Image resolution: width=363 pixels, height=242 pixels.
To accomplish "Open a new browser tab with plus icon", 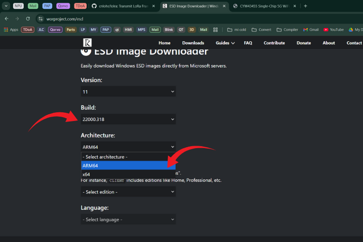I will [x=305, y=6].
